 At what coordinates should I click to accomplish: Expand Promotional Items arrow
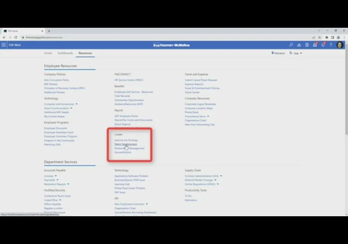pyautogui.click(x=208, y=117)
